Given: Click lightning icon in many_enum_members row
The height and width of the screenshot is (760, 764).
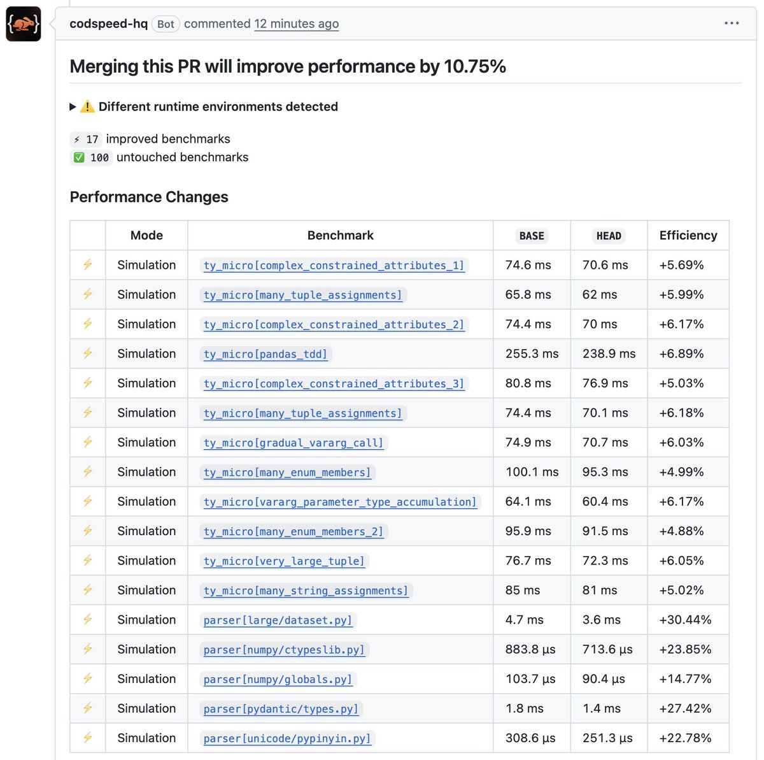Looking at the screenshot, I should 88,471.
